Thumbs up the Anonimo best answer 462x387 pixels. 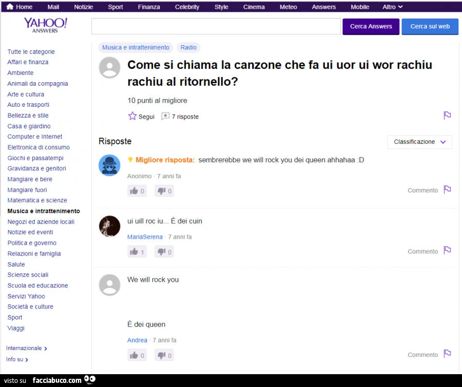coord(137,191)
